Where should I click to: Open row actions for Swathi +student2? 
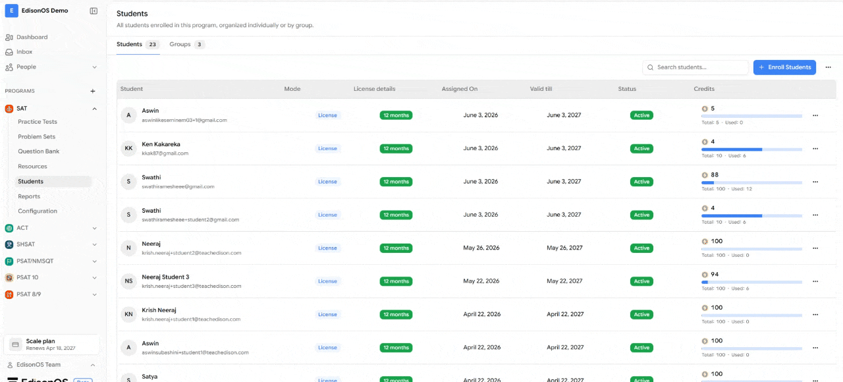click(815, 215)
